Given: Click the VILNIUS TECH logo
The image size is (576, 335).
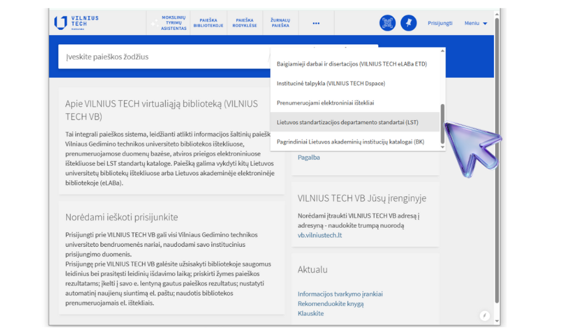Looking at the screenshot, I should click(x=77, y=23).
